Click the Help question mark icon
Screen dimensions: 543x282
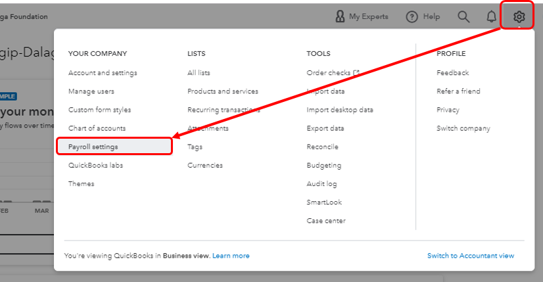(412, 16)
